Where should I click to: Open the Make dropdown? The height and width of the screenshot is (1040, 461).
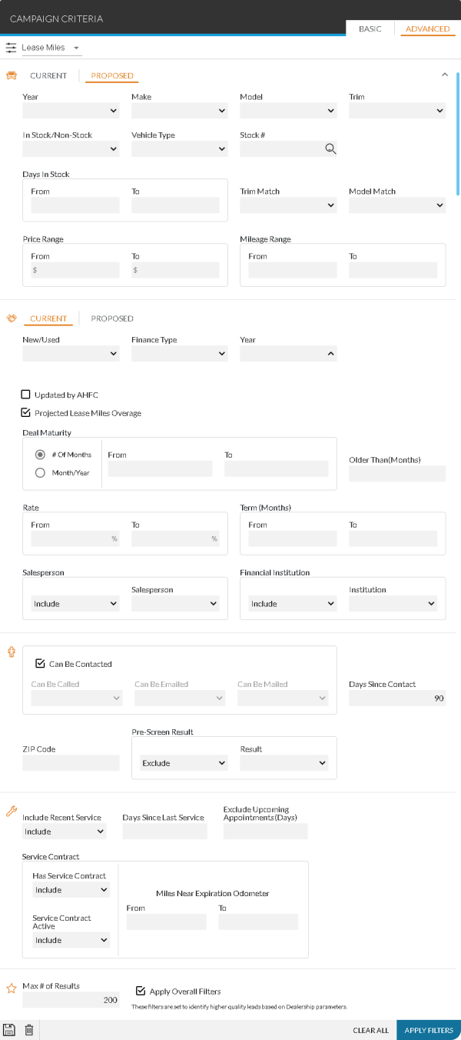(x=179, y=111)
